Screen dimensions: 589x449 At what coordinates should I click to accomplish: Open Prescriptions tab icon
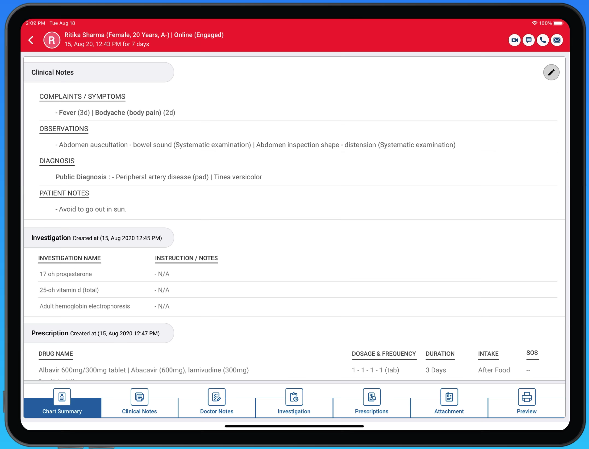coord(372,397)
